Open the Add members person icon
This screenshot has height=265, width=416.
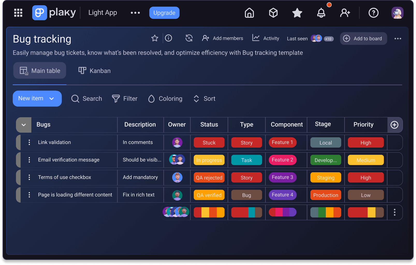(x=205, y=38)
